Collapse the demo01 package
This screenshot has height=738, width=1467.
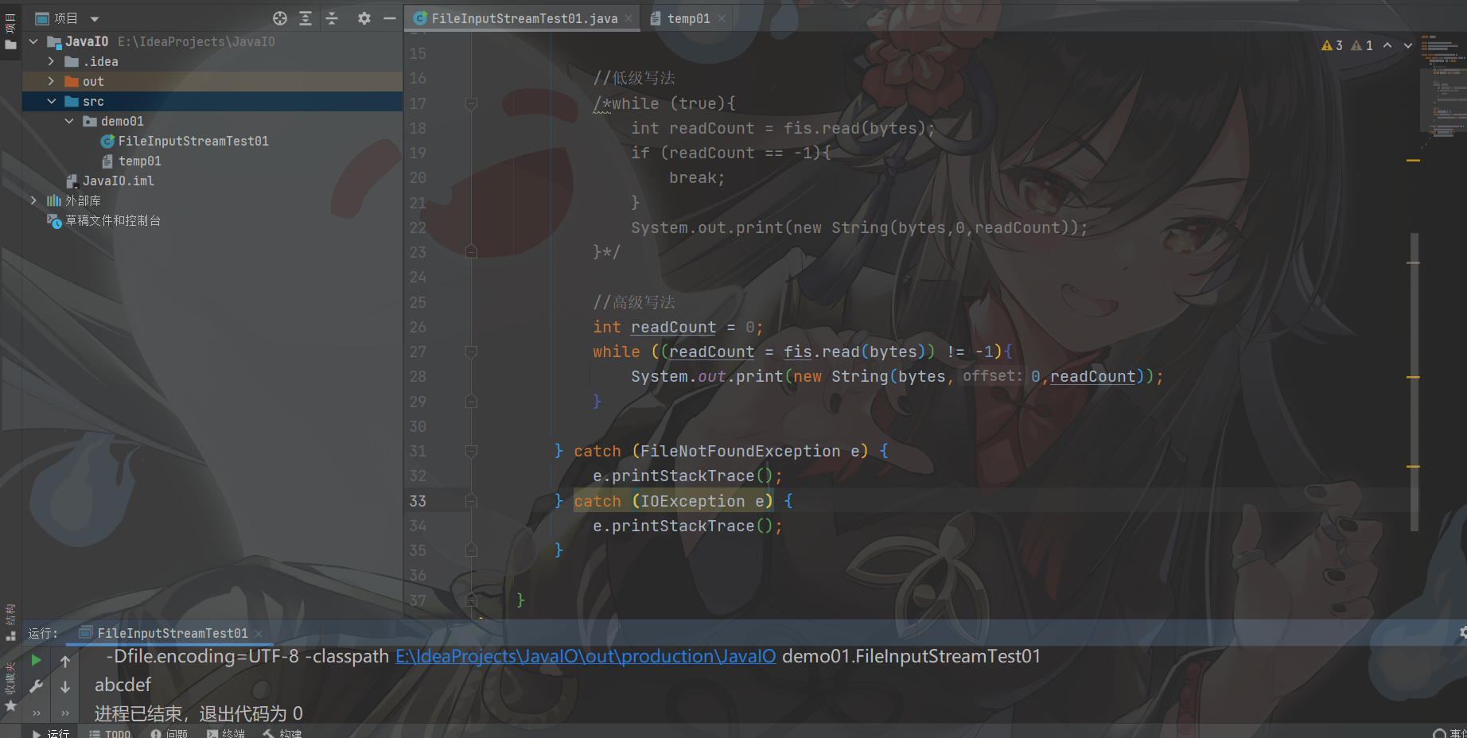click(69, 121)
